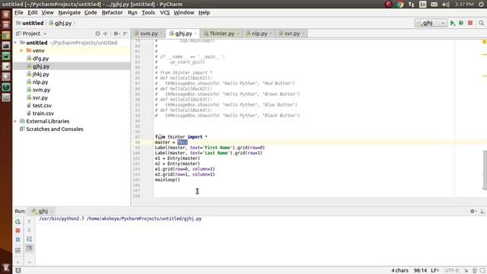Select test.csv in the project tree
The image size is (487, 274).
pos(42,106)
